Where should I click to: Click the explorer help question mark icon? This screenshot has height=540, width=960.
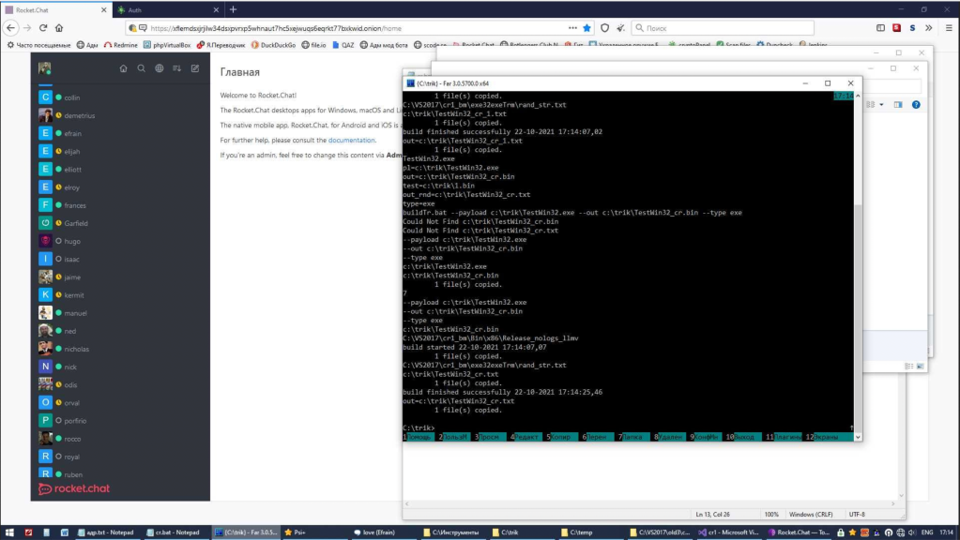[916, 104]
